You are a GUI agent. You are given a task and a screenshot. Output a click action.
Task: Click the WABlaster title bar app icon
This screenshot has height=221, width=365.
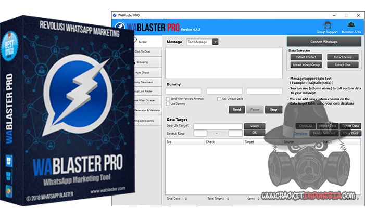[x=115, y=16]
